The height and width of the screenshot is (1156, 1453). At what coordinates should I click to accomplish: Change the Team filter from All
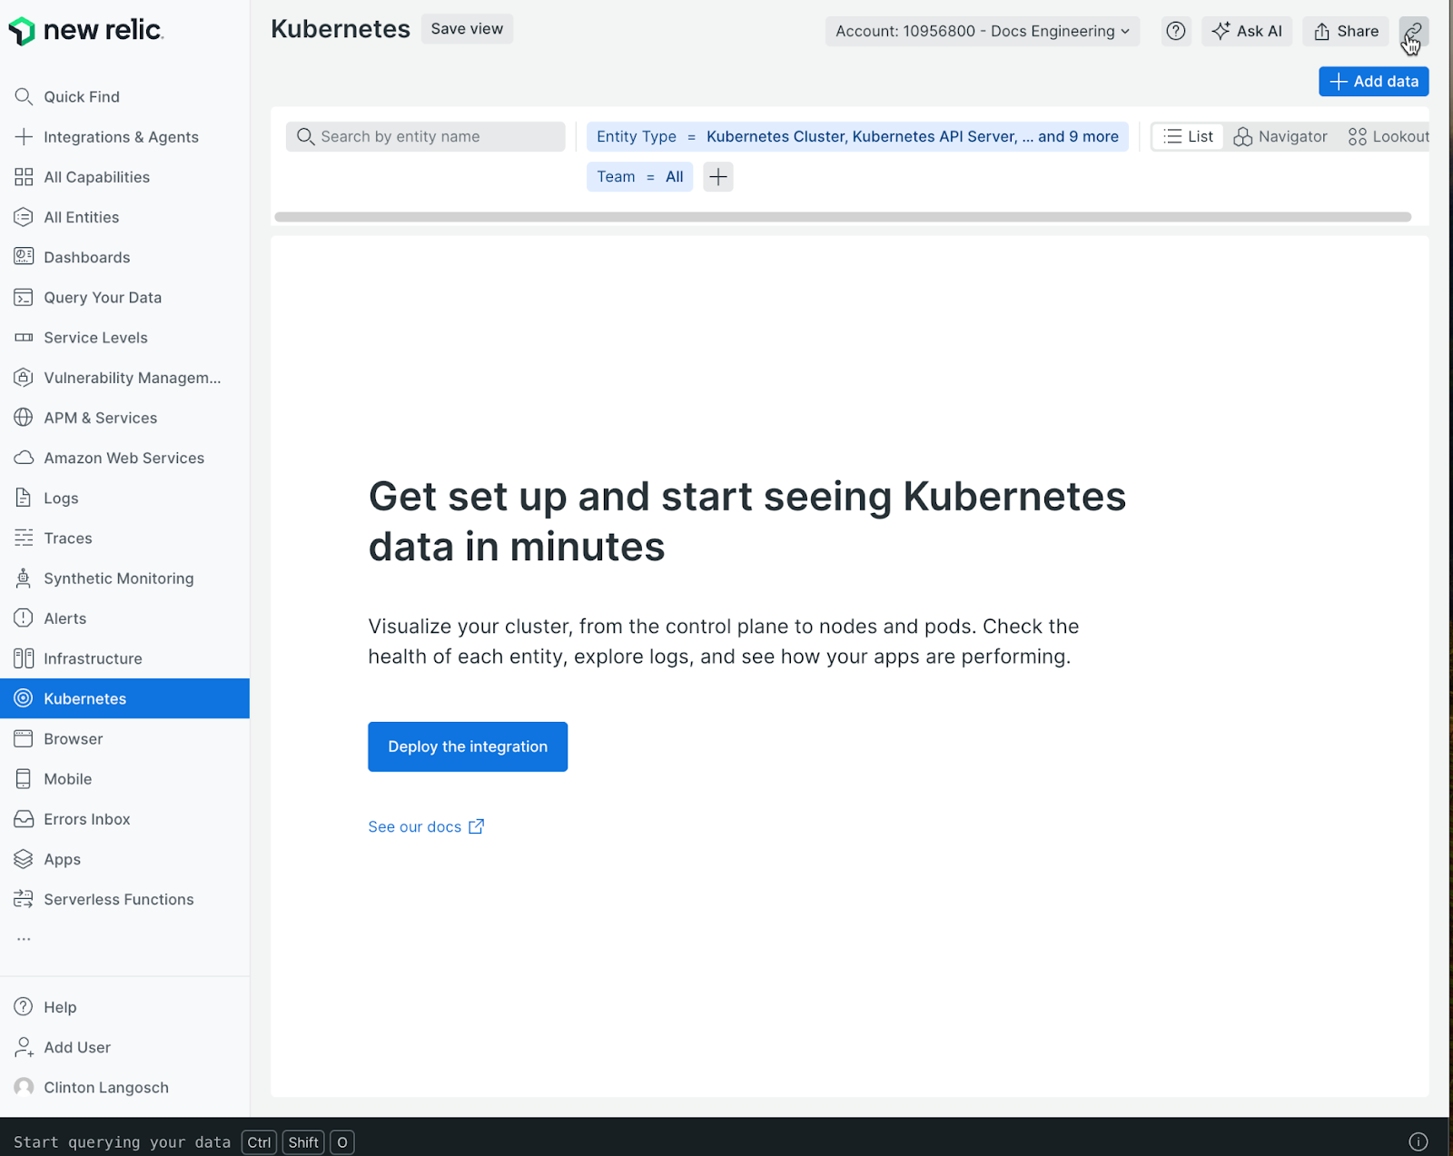pyautogui.click(x=638, y=176)
